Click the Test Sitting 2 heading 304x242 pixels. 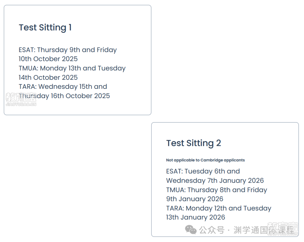[x=193, y=143]
